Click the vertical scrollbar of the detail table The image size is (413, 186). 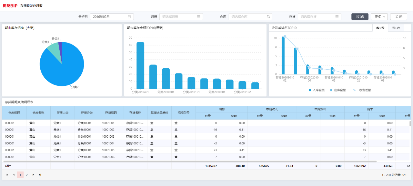coord(410,123)
